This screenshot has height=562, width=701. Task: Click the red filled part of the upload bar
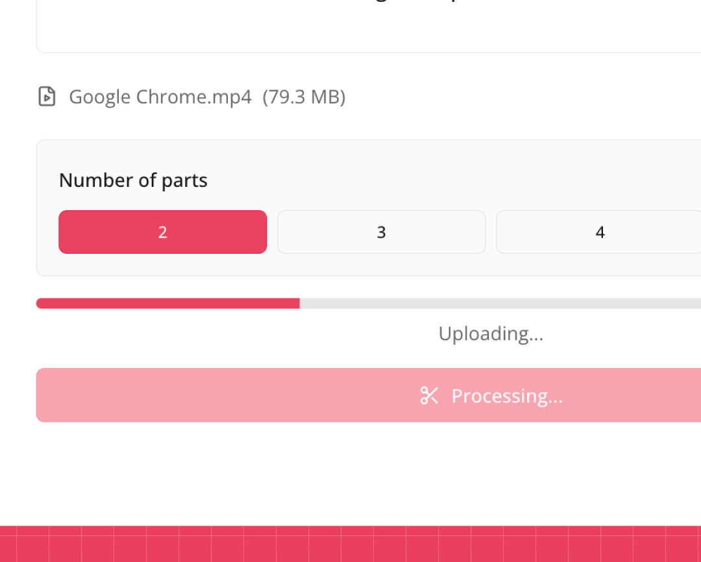[167, 303]
